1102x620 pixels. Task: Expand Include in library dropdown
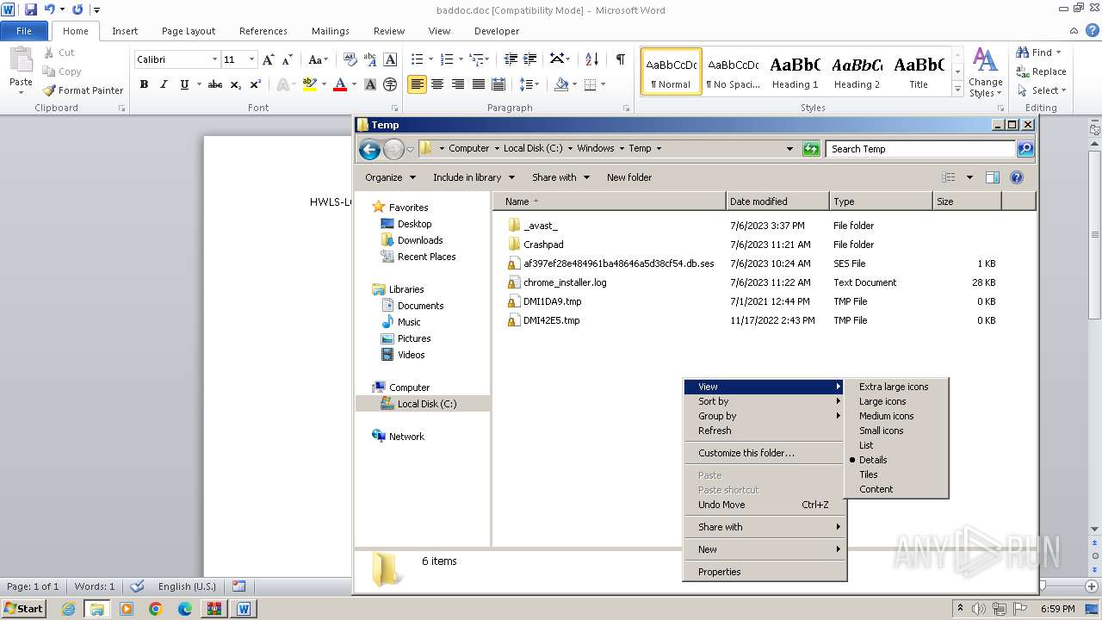click(x=474, y=177)
